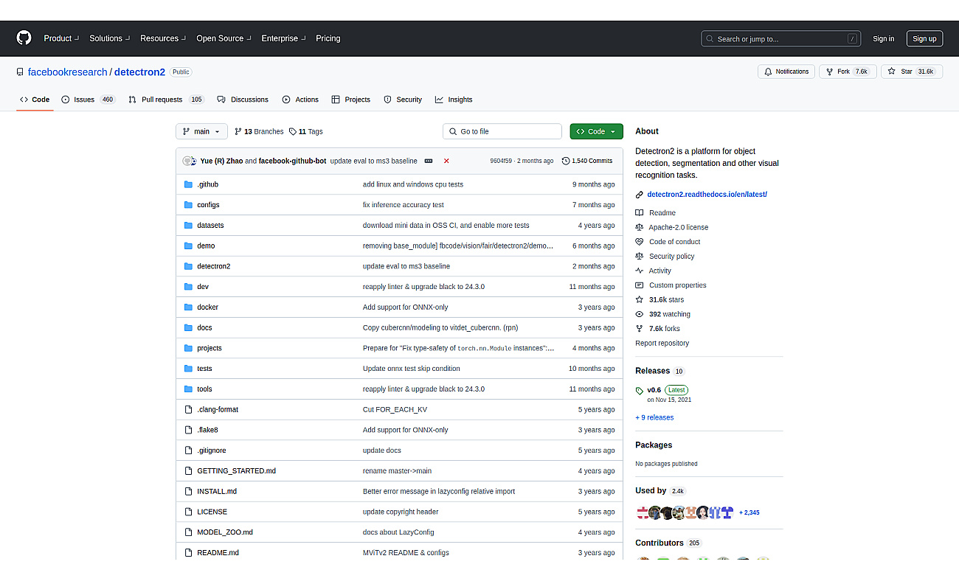Click the Sign up button
The height and width of the screenshot is (581, 959).
coord(924,39)
